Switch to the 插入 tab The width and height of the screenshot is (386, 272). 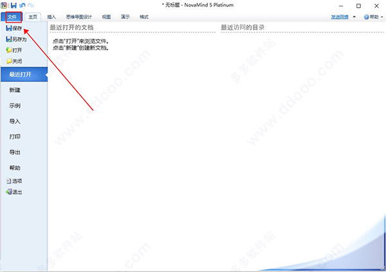[51, 17]
